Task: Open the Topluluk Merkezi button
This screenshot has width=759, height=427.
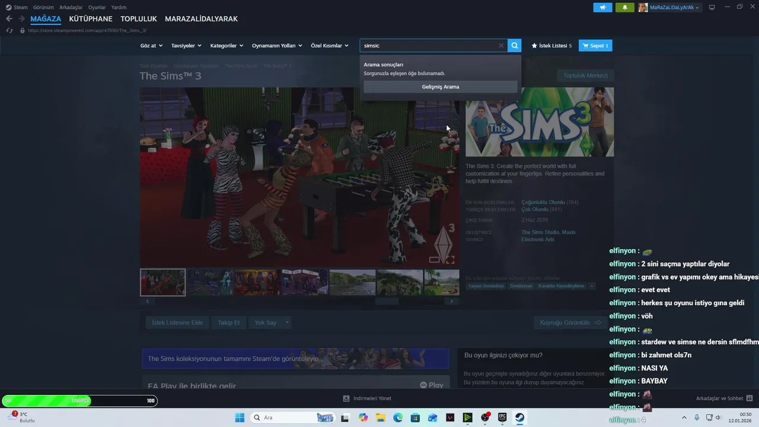Action: pos(585,75)
